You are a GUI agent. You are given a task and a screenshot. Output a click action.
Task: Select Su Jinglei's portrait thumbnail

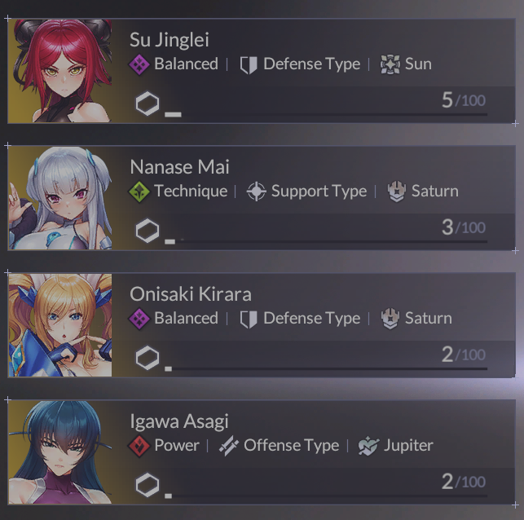point(60,71)
